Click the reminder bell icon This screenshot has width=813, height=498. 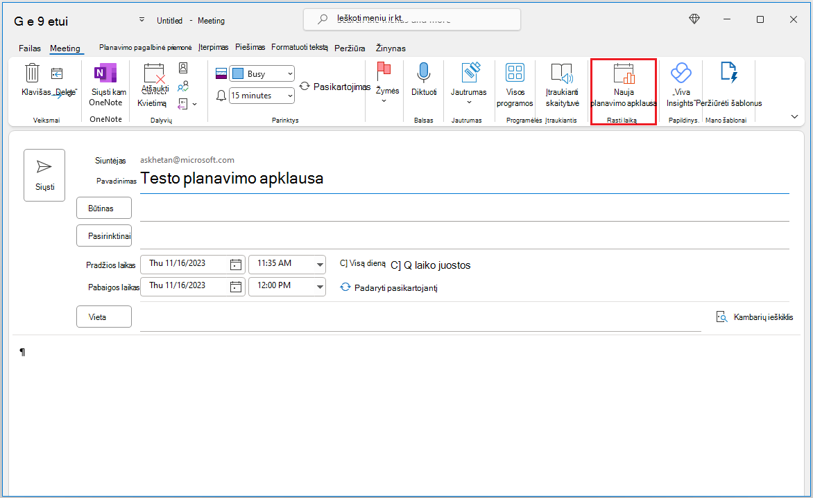pos(221,96)
